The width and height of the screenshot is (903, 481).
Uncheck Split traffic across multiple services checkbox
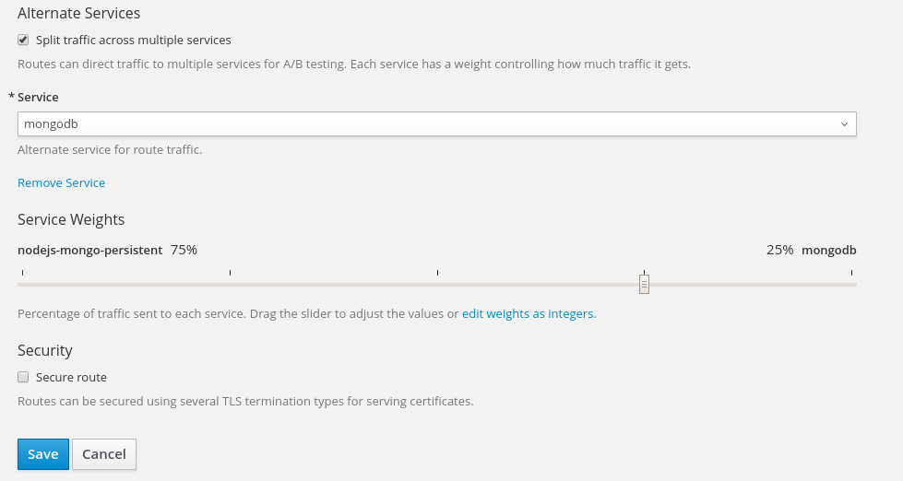coord(23,41)
